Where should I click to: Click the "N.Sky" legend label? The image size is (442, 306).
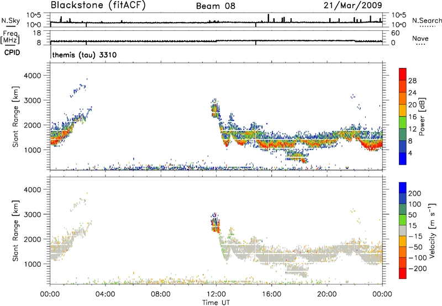10,20
